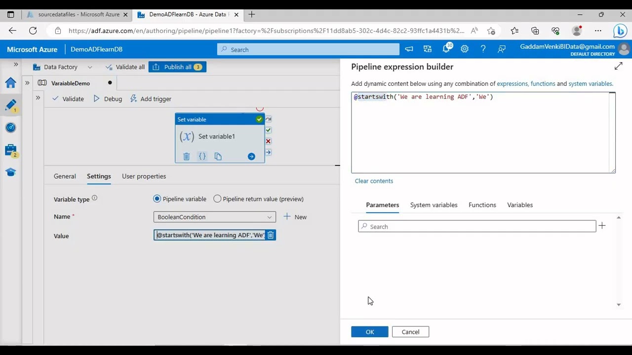The image size is (632, 355).
Task: Clear the Value field trash icon
Action: pos(271,235)
